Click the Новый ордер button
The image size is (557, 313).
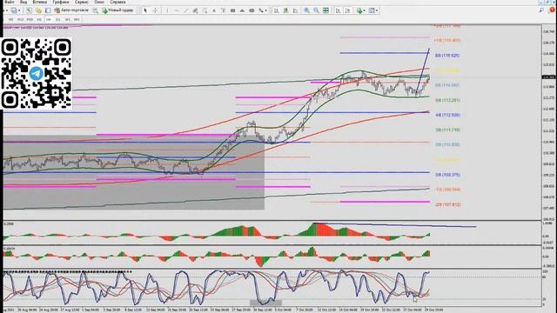pos(117,10)
